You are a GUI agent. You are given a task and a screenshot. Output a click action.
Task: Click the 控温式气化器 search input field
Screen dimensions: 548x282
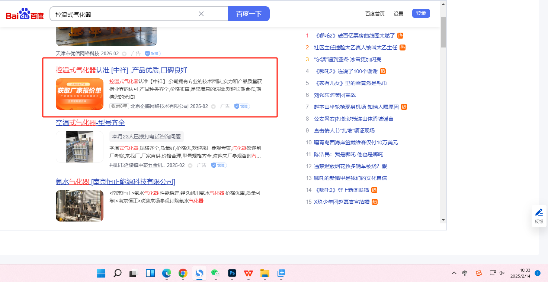[125, 14]
